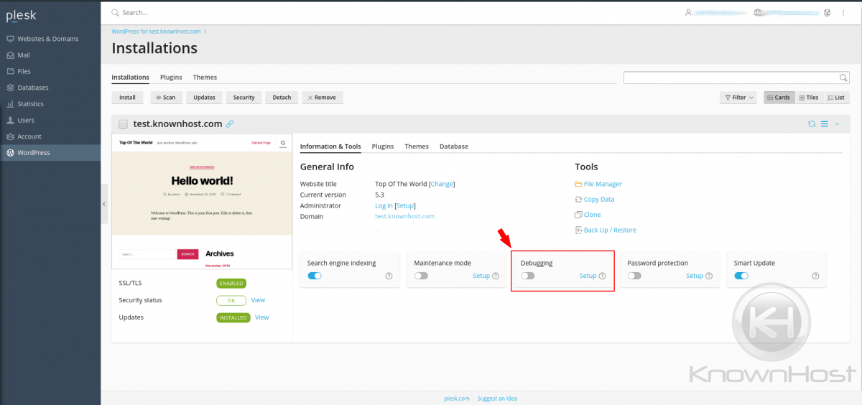Open the card's Plugins tab

[383, 146]
